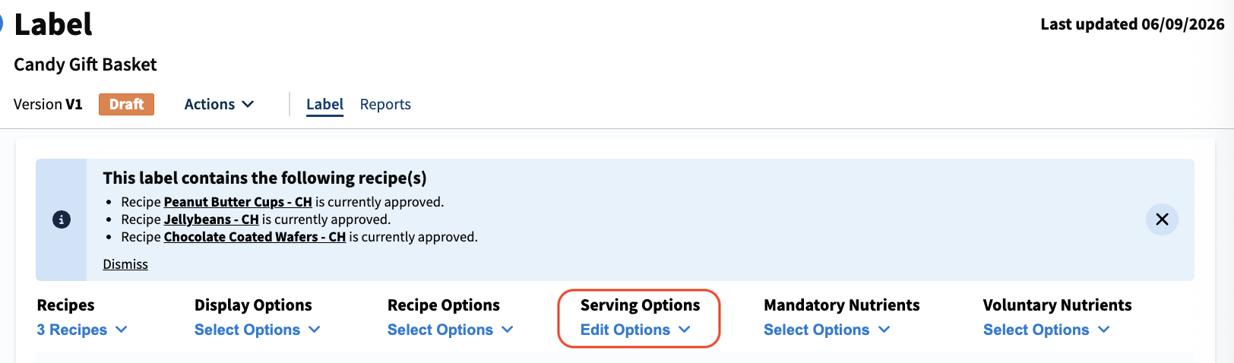
Task: Click the Draft status badge
Action: [x=126, y=104]
